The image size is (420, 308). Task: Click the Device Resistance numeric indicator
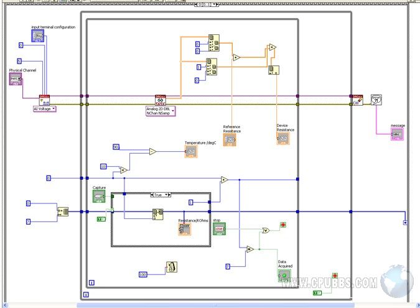point(283,139)
